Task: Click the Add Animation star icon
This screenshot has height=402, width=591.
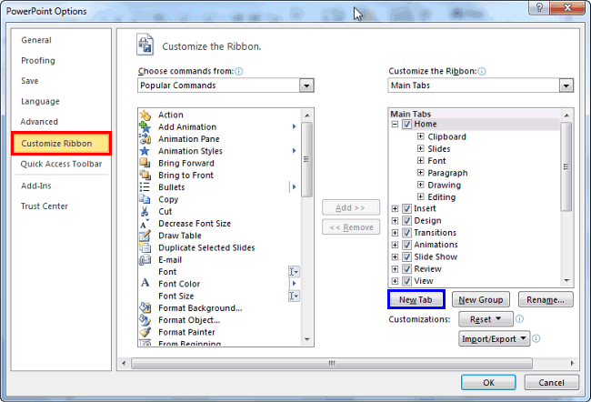Action: point(145,127)
